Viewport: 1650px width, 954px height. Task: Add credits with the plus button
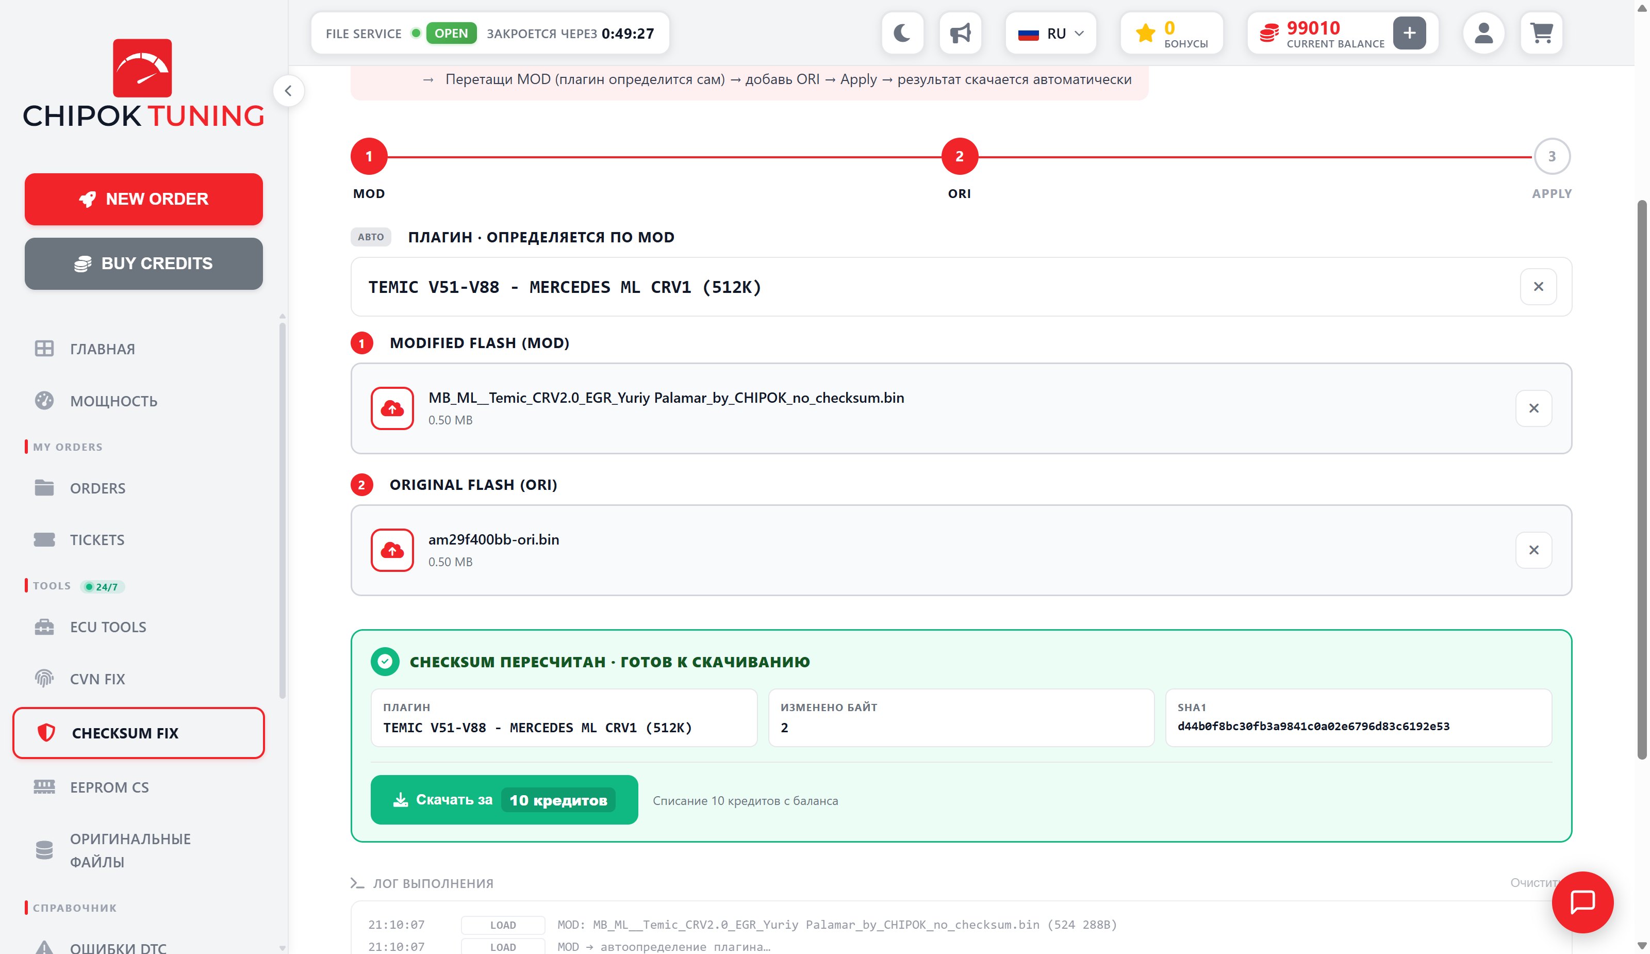tap(1409, 32)
